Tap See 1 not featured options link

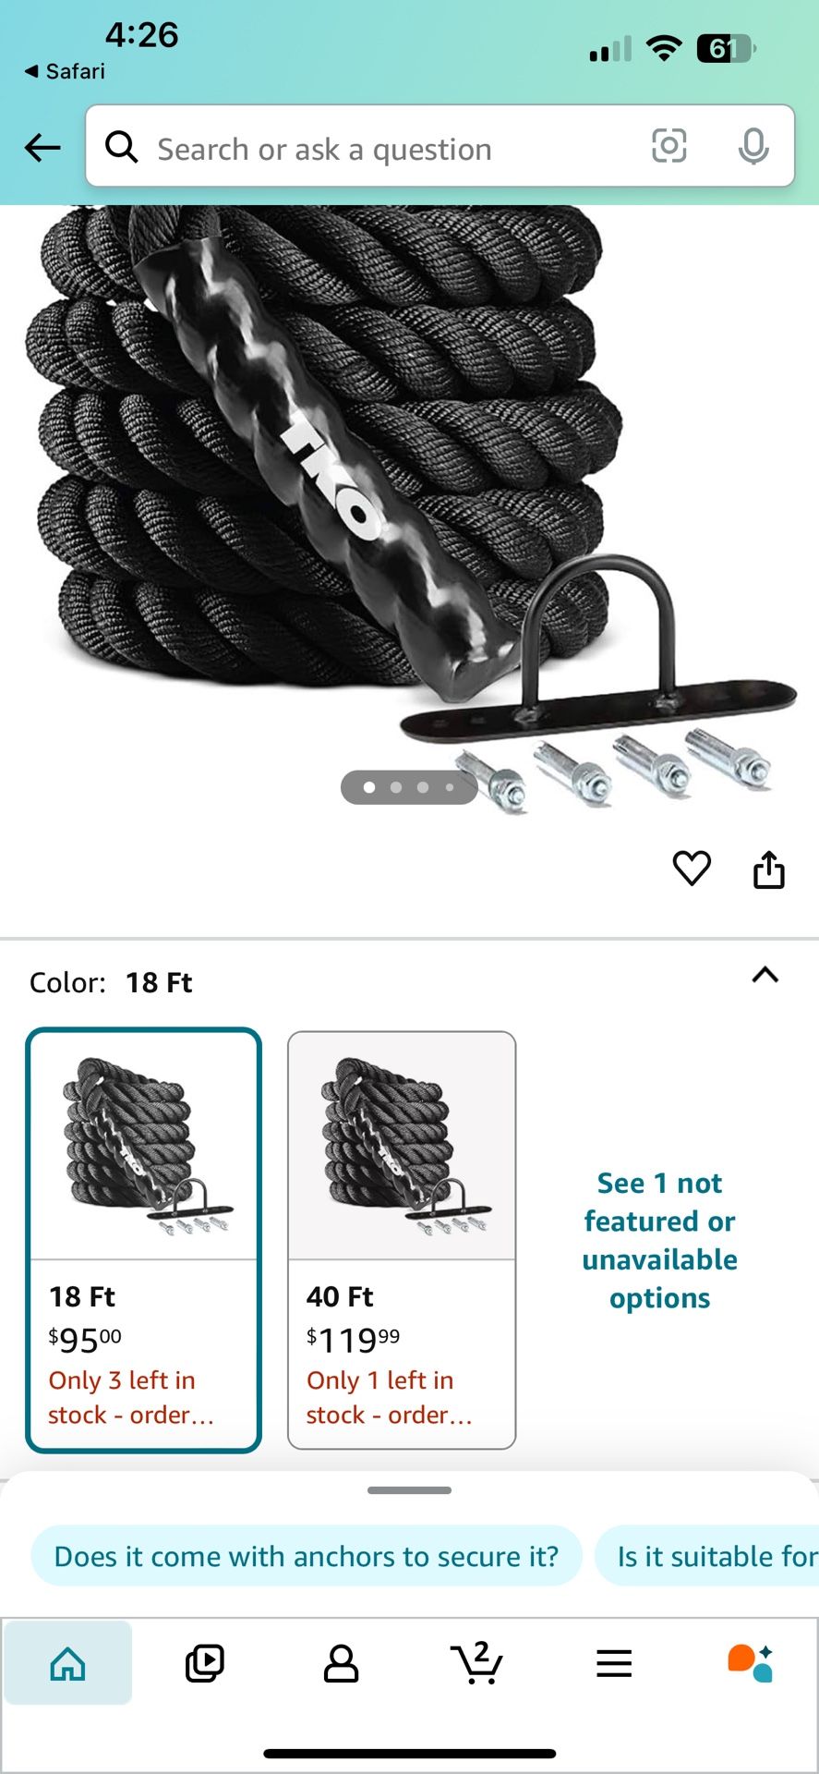pos(660,1240)
